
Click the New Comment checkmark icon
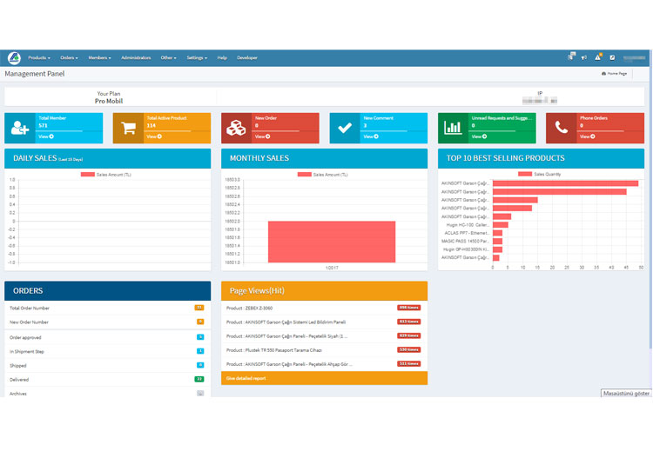pyautogui.click(x=345, y=128)
